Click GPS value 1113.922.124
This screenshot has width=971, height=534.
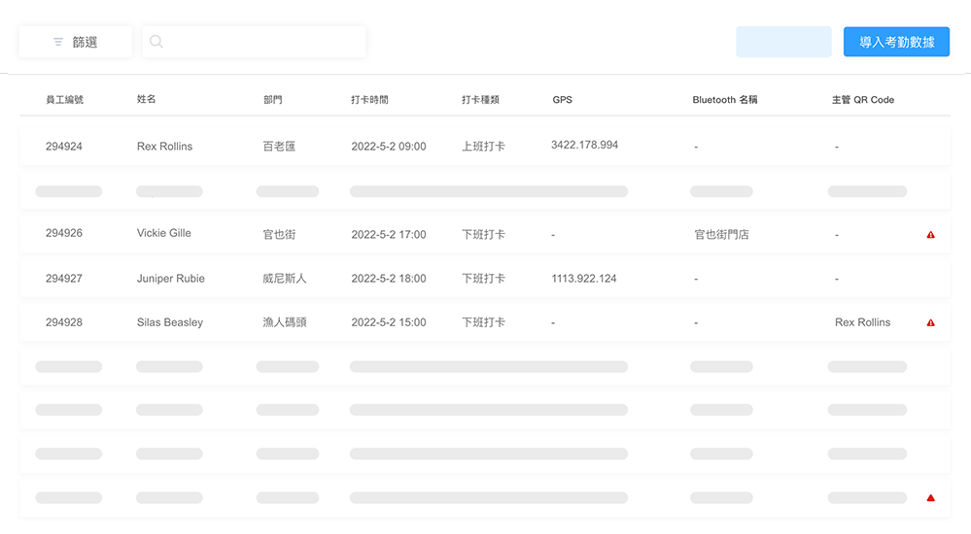tap(584, 279)
